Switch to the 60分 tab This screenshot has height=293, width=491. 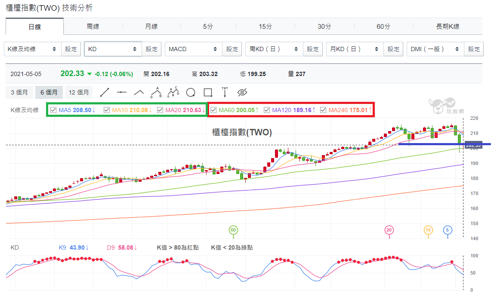pos(383,27)
